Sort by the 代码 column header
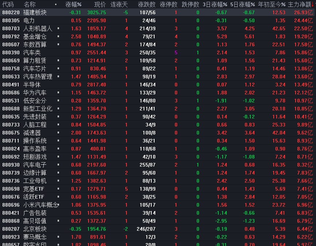This screenshot has width=316, height=246. click(8, 4)
